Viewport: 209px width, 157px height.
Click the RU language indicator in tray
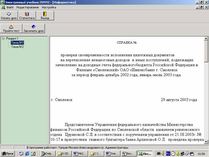[x=168, y=153]
